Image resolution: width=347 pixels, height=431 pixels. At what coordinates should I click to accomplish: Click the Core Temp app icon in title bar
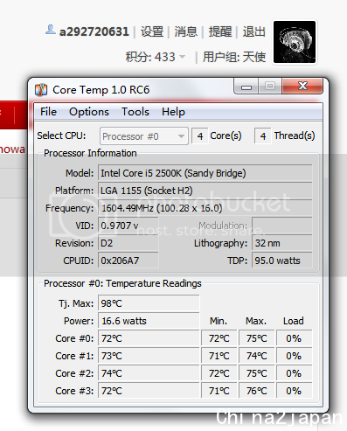coord(41,90)
